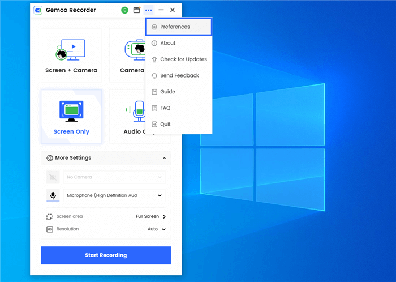
Task: Click the Quit exit icon
Action: [x=154, y=124]
